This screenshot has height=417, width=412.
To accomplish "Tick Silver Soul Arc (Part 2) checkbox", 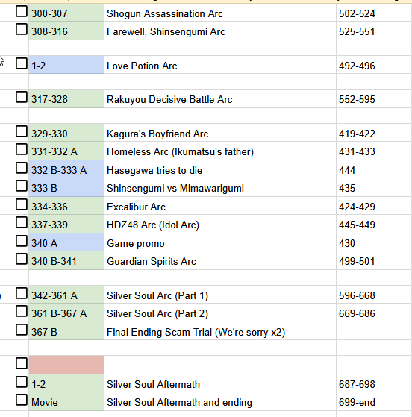I will coord(22,311).
